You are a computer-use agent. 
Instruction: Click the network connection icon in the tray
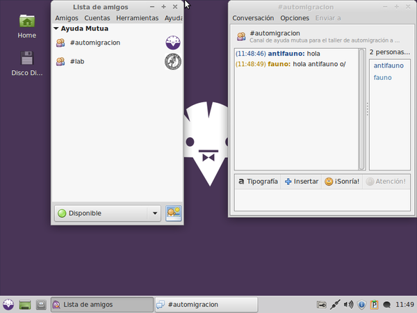334,305
